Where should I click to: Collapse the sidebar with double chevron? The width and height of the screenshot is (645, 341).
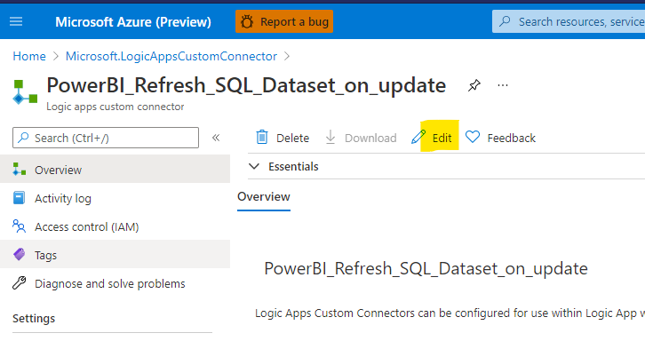216,138
